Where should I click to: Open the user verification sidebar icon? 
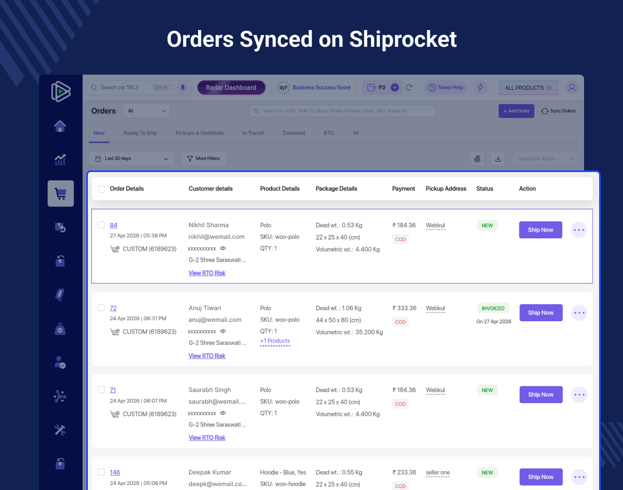coord(60,362)
